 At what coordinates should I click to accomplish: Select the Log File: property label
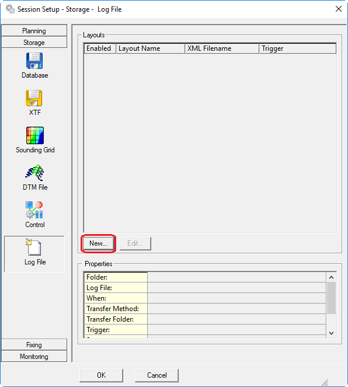click(x=116, y=288)
